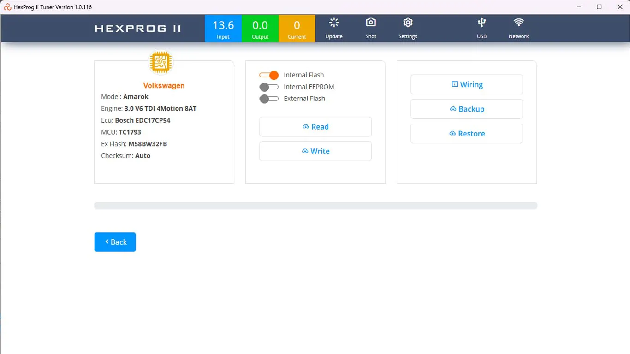Disable the Internal Flash toggle
The image size is (630, 354).
point(269,75)
